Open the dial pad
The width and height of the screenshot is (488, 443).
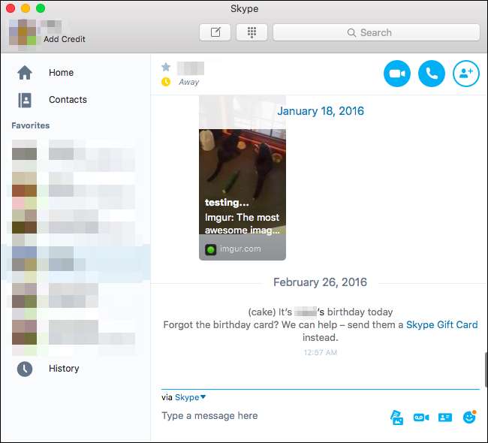[x=252, y=32]
